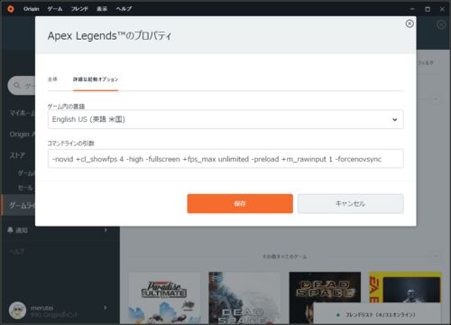Click ヘルプ in the left sidebar

(x=17, y=251)
